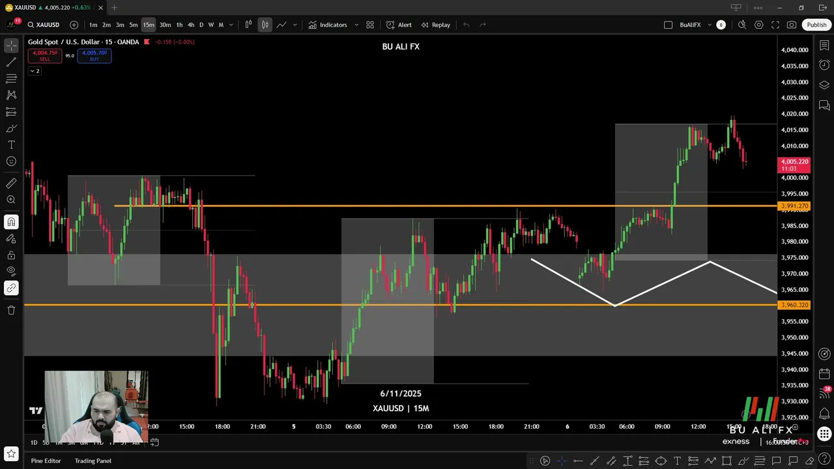
Task: Close the XAUUSD tab
Action: click(101, 8)
